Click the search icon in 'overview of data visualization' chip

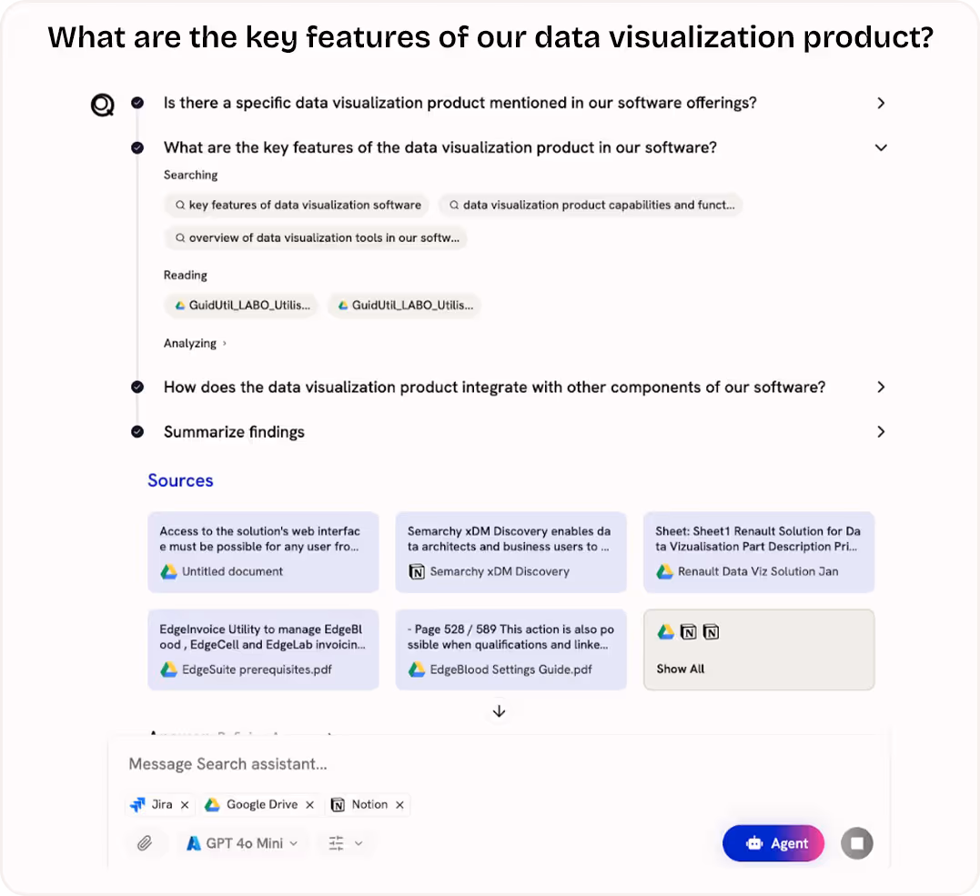click(x=180, y=238)
